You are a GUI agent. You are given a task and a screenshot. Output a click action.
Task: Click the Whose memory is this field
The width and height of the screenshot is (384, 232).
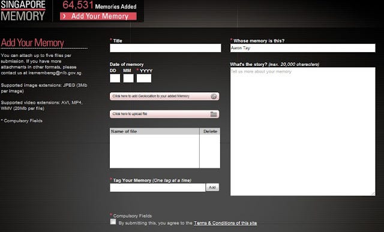302,48
